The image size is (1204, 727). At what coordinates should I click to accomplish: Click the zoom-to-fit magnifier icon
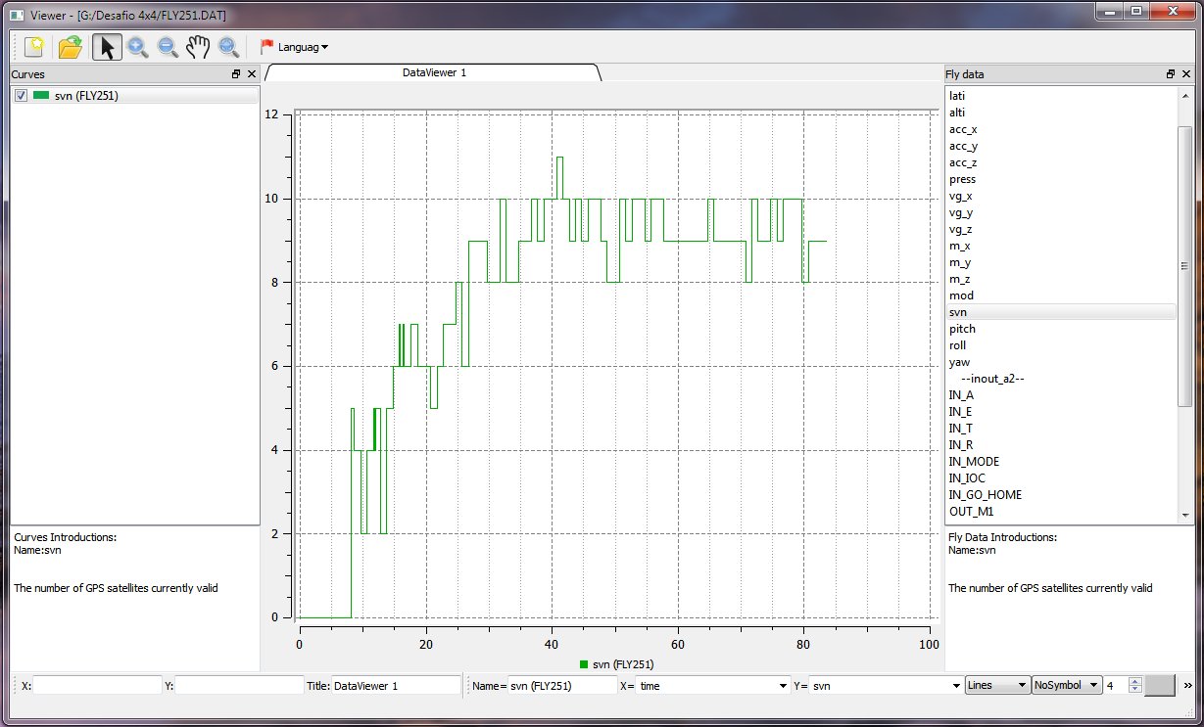[228, 47]
